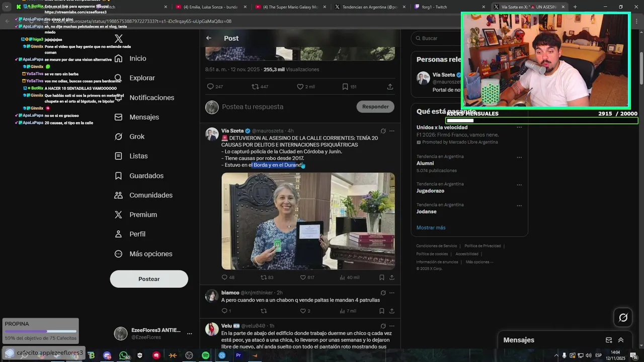Open the Jugadorazo trend
Image resolution: width=644 pixels, height=362 pixels.
coord(430,191)
